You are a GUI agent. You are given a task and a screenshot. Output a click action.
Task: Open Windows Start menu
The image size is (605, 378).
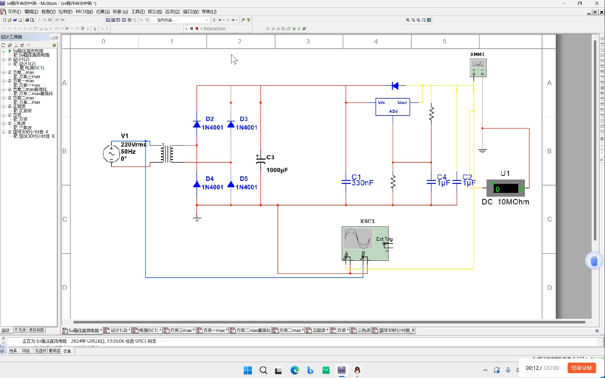(248, 370)
